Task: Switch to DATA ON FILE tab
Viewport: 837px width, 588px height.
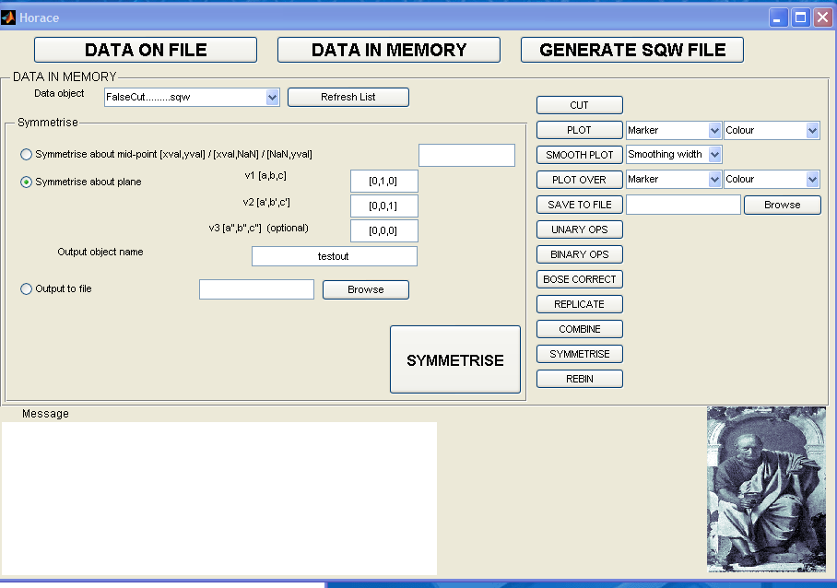Action: coord(146,50)
